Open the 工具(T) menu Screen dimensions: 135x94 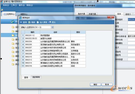(x=14, y=5)
